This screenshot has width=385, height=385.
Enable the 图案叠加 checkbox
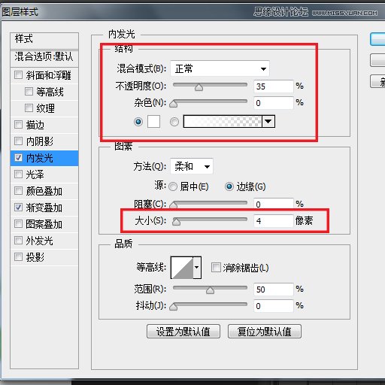pos(18,223)
